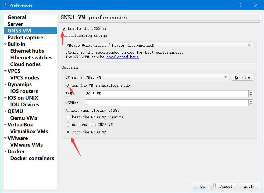This screenshot has width=264, height=193.
Task: Open VPCS nodes settings
Action: (25, 78)
